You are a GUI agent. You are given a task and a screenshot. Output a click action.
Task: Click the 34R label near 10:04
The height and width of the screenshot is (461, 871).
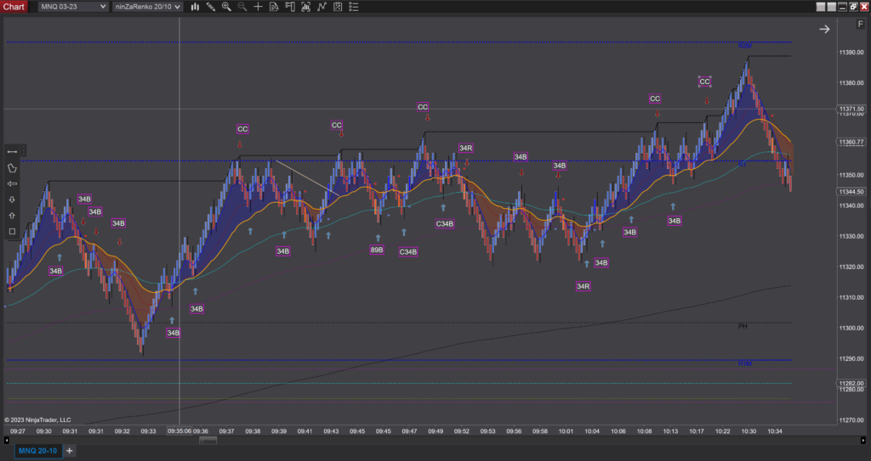pyautogui.click(x=583, y=286)
